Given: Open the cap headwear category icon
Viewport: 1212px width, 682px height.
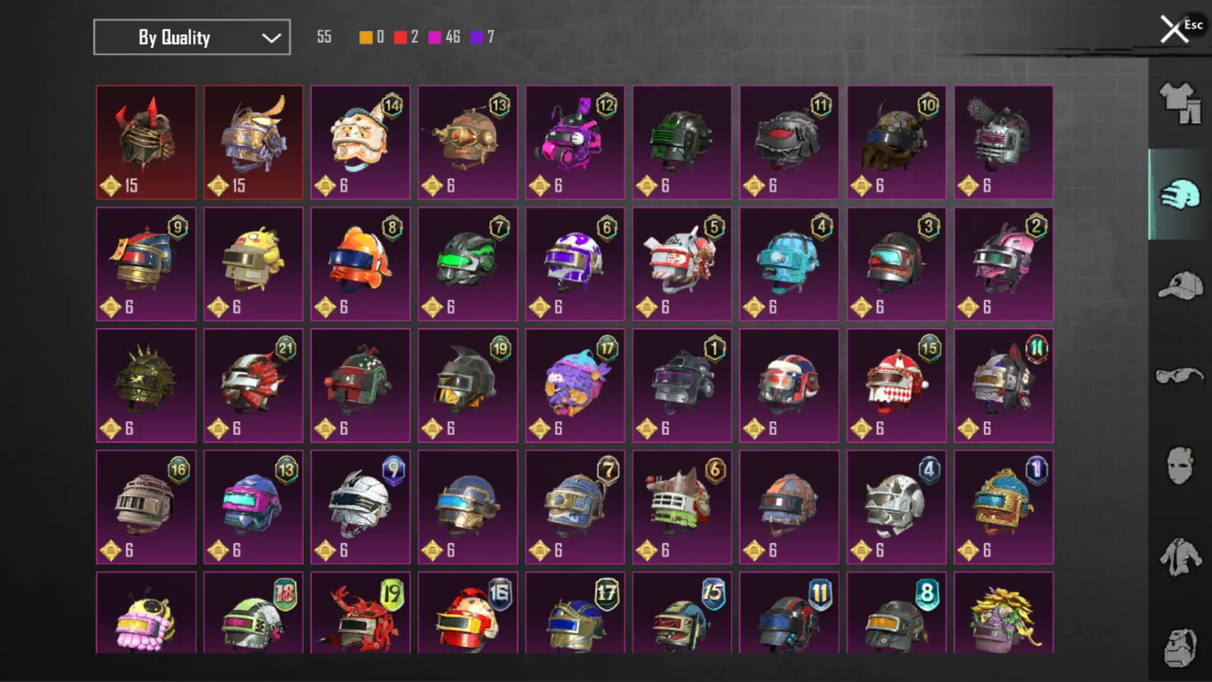Looking at the screenshot, I should [x=1180, y=285].
